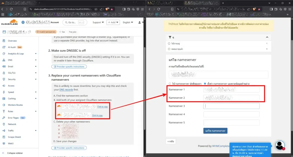Show hidden bookmarks overflow in THZHost window
This screenshot has height=157, width=293.
point(288,15)
